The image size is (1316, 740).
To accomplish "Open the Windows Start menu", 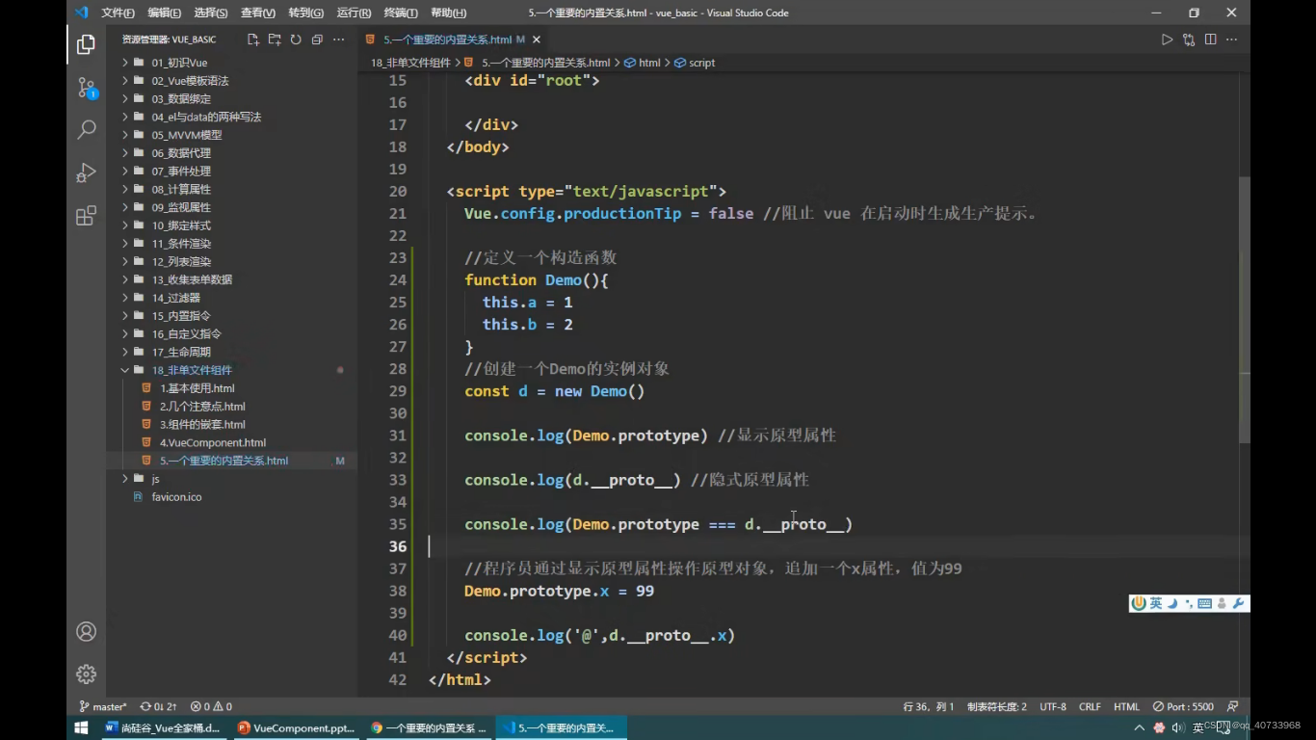I will [81, 727].
